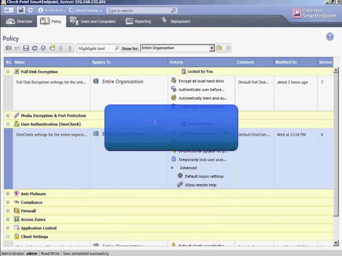Click the move rule down arrow icon
Image resolution: width=342 pixels, height=256 pixels.
pos(70,48)
